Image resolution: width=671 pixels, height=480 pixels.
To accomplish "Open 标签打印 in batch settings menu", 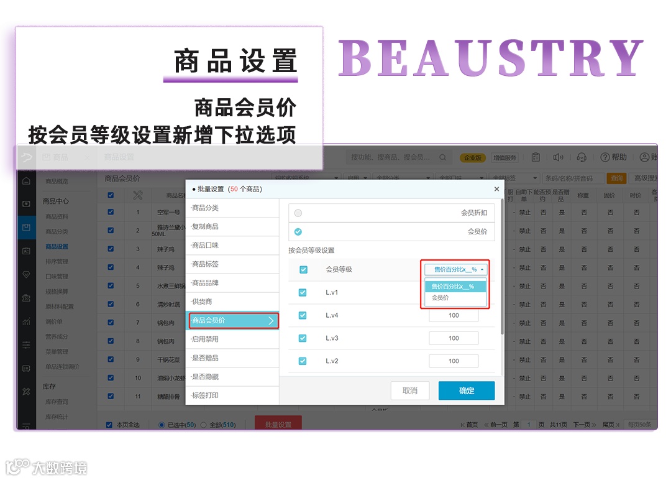I will 232,395.
